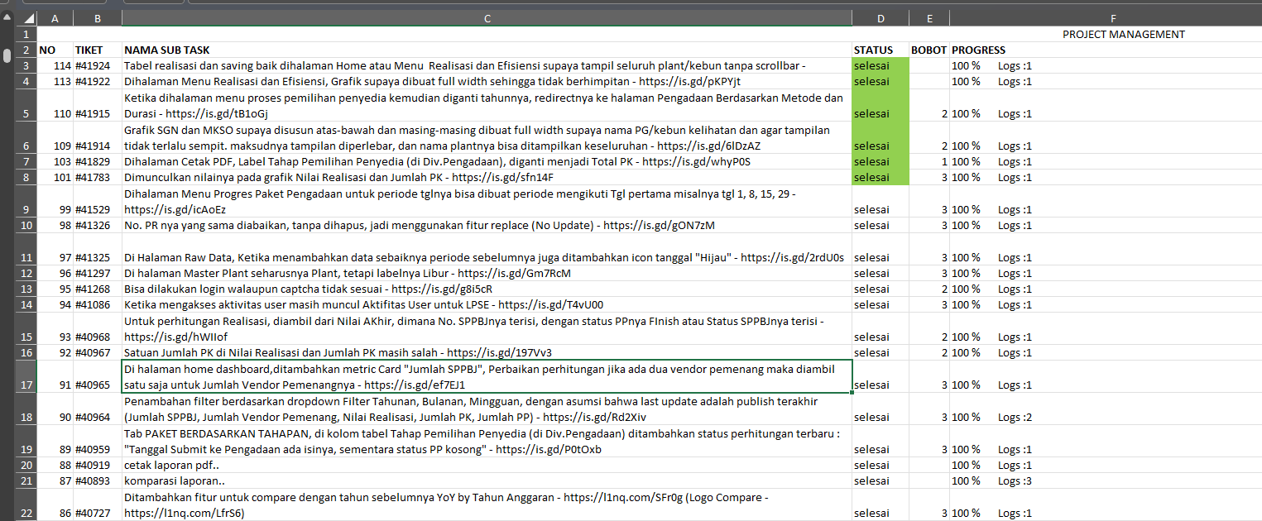The image size is (1262, 521).
Task: Select row 17 header
Action: coord(26,385)
